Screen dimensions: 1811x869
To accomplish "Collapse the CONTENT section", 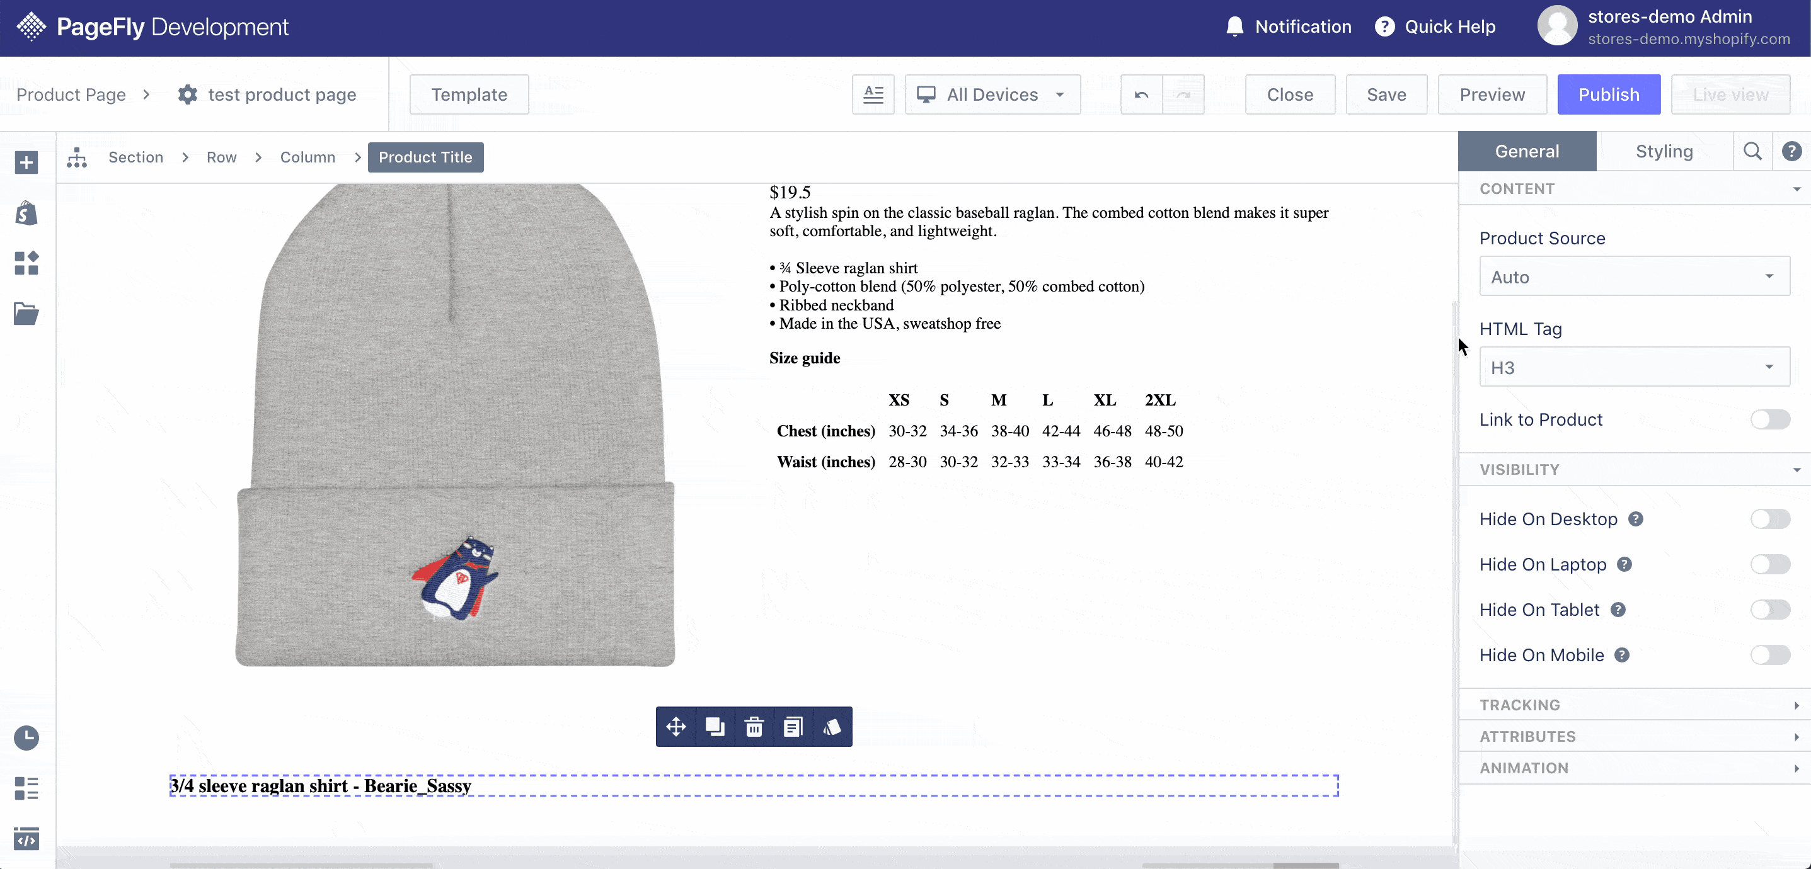I will tap(1635, 189).
